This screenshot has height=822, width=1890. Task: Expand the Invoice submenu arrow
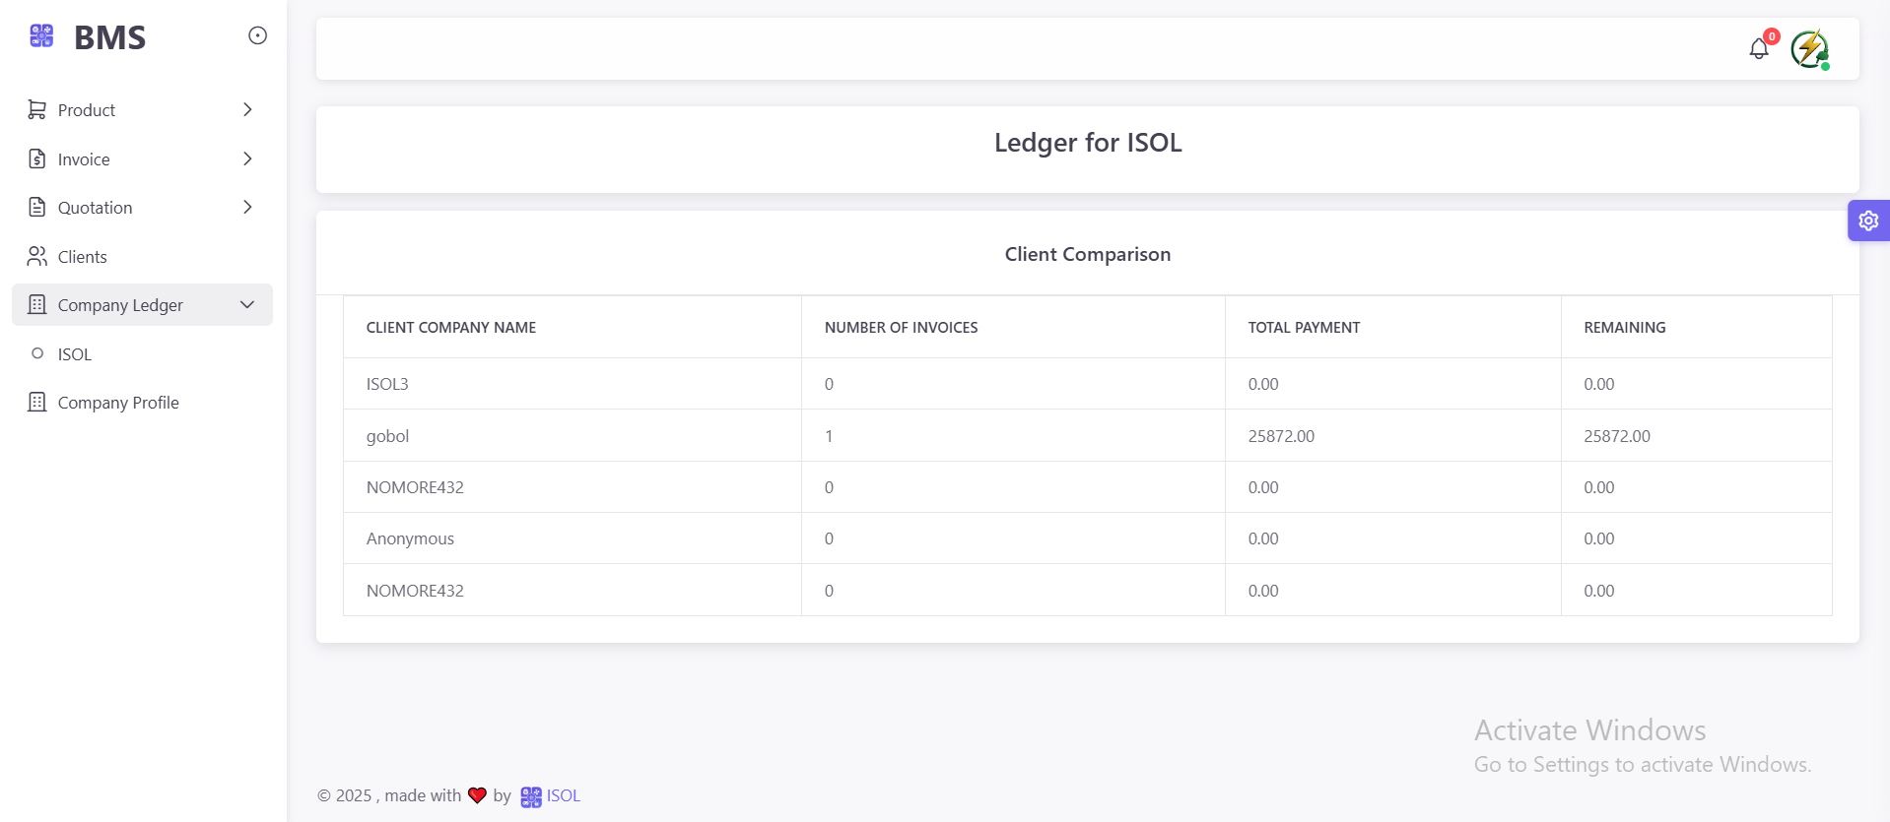click(247, 158)
